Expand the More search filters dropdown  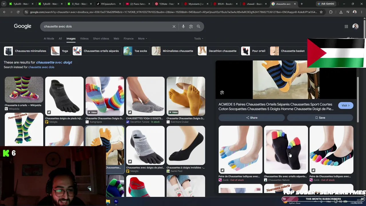coord(142,39)
